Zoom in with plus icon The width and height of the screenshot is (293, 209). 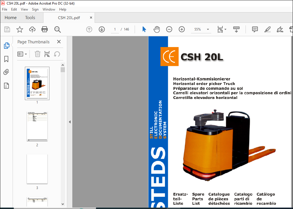click(x=182, y=29)
